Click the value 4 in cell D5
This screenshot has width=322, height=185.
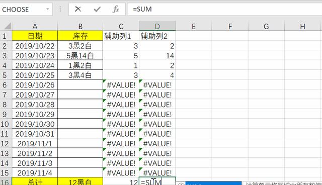point(157,75)
